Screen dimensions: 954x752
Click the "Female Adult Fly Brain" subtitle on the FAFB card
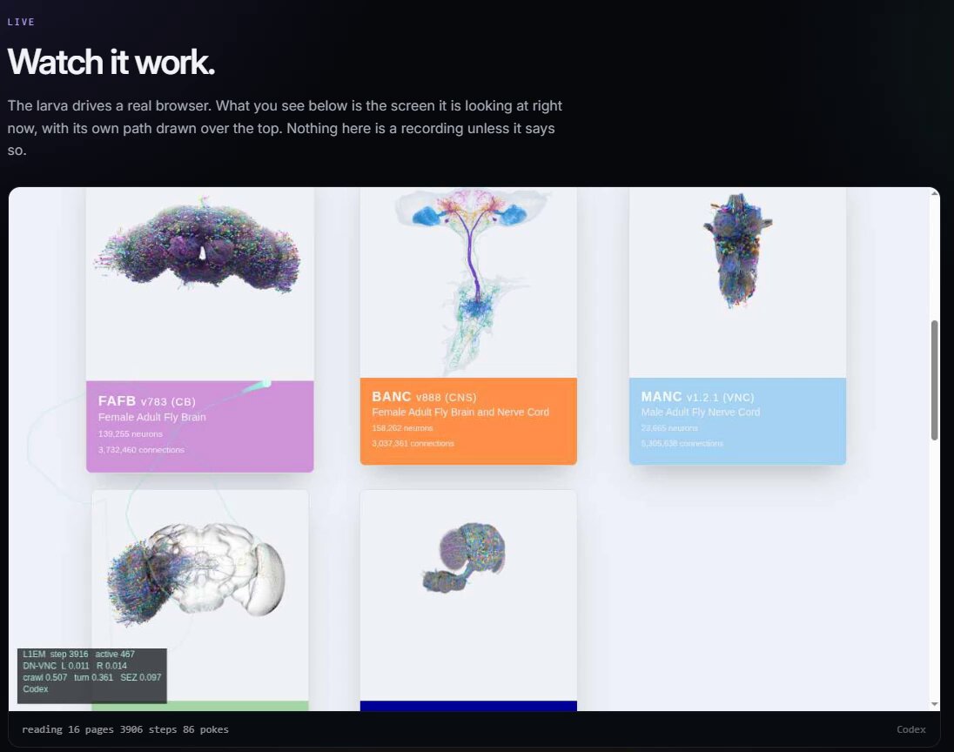(x=151, y=417)
